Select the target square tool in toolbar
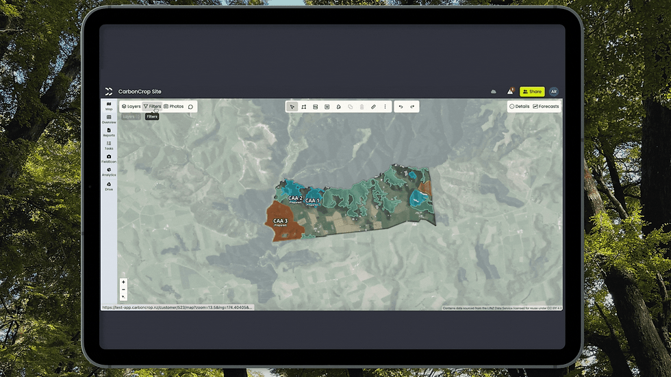 point(327,107)
